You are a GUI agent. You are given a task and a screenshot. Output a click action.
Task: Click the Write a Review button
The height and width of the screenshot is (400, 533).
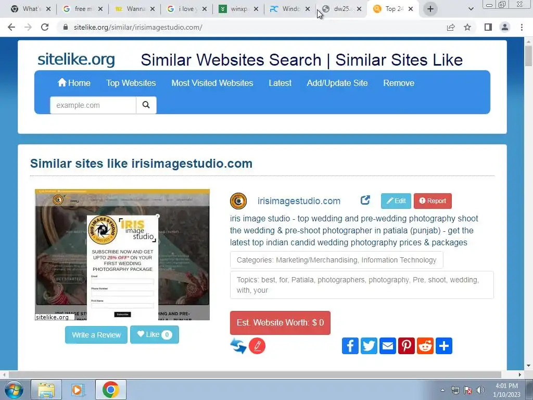[x=96, y=335]
